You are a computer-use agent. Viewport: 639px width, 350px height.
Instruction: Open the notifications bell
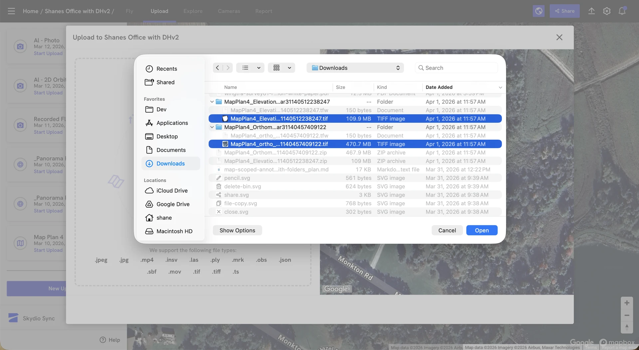click(622, 11)
